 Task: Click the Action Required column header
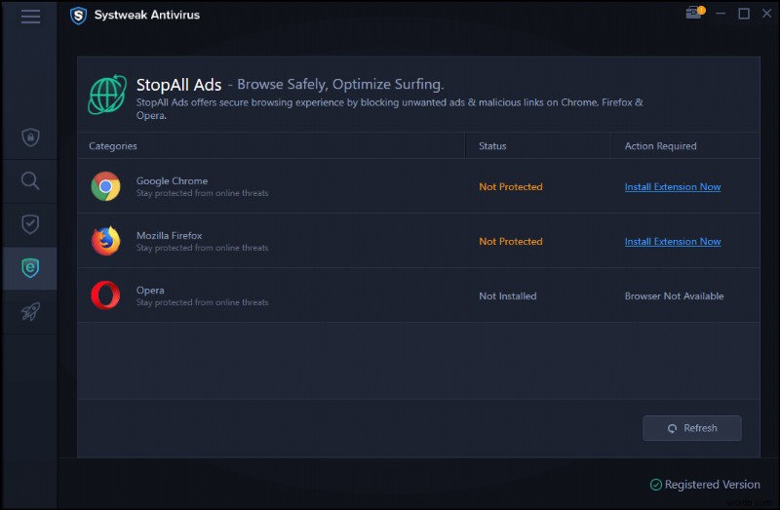click(x=660, y=146)
